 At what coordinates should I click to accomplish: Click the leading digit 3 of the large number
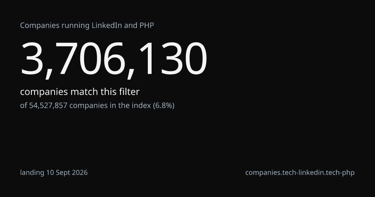coord(32,59)
